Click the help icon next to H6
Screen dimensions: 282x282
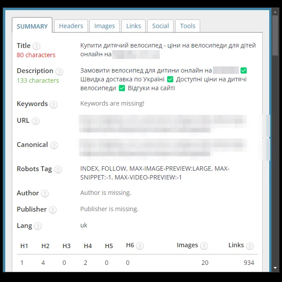click(140, 246)
